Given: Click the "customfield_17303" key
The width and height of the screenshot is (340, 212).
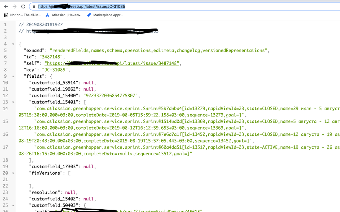Looking at the screenshot, I should pos(53,167).
